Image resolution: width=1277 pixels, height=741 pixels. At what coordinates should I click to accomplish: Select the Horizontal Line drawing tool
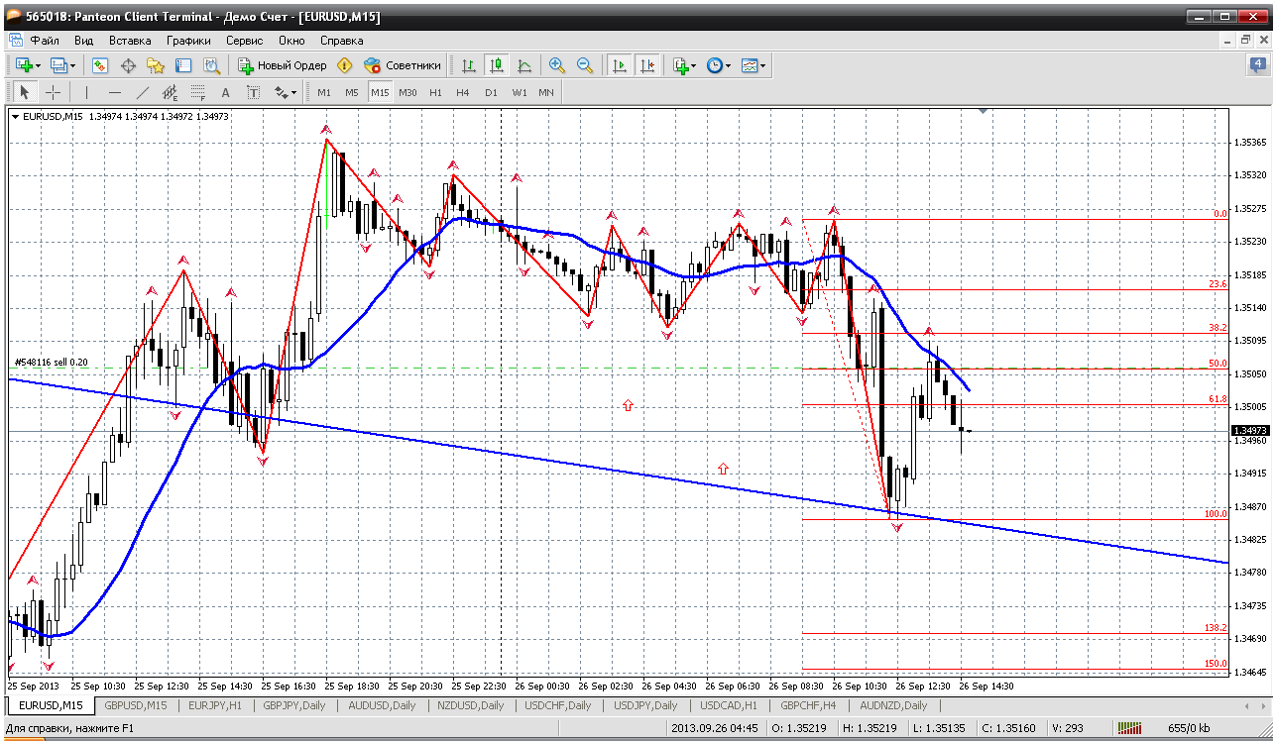[115, 92]
